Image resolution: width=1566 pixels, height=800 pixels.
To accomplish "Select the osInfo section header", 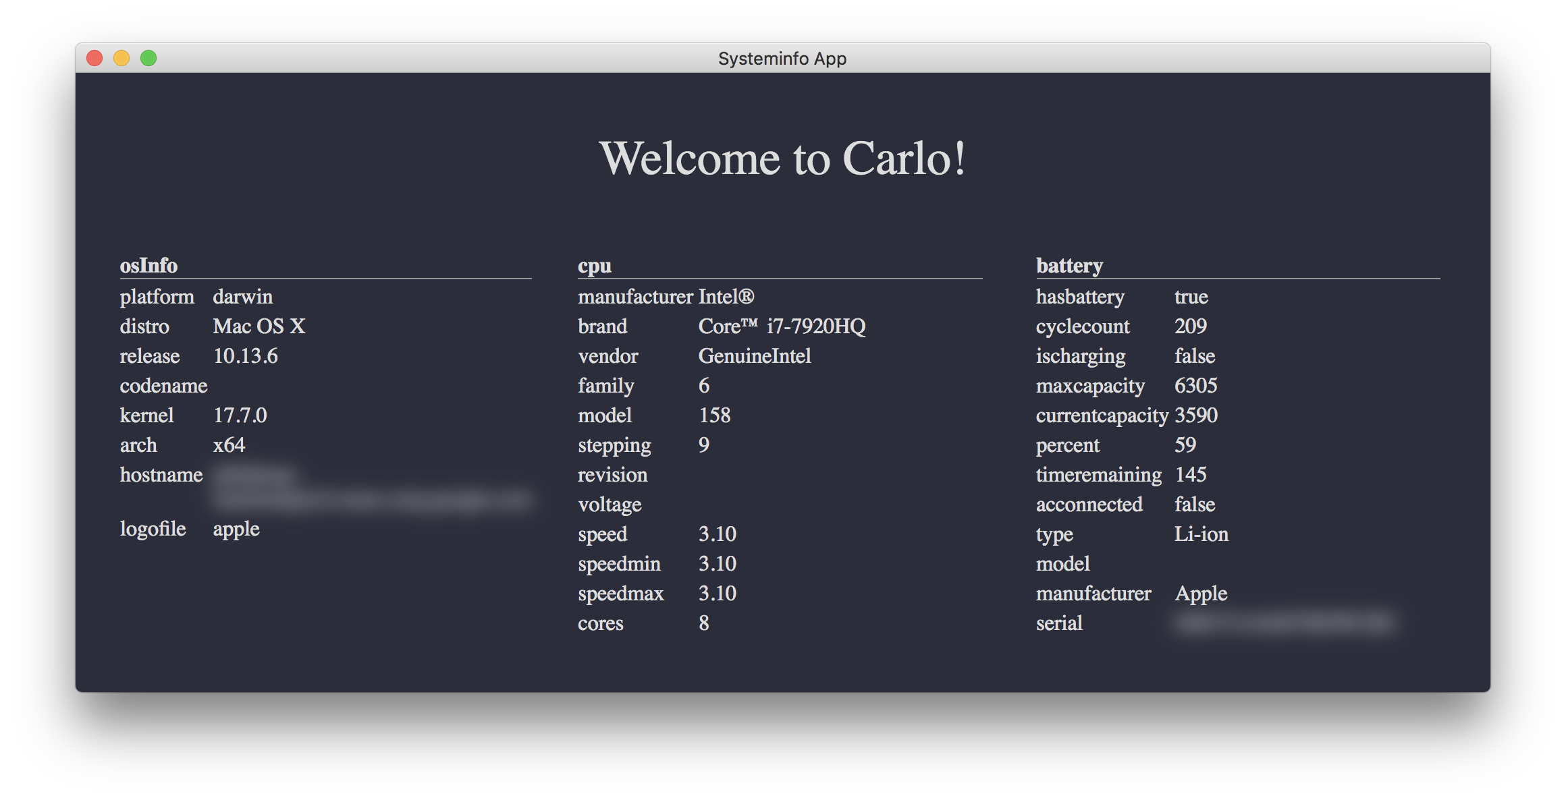I will pos(148,265).
